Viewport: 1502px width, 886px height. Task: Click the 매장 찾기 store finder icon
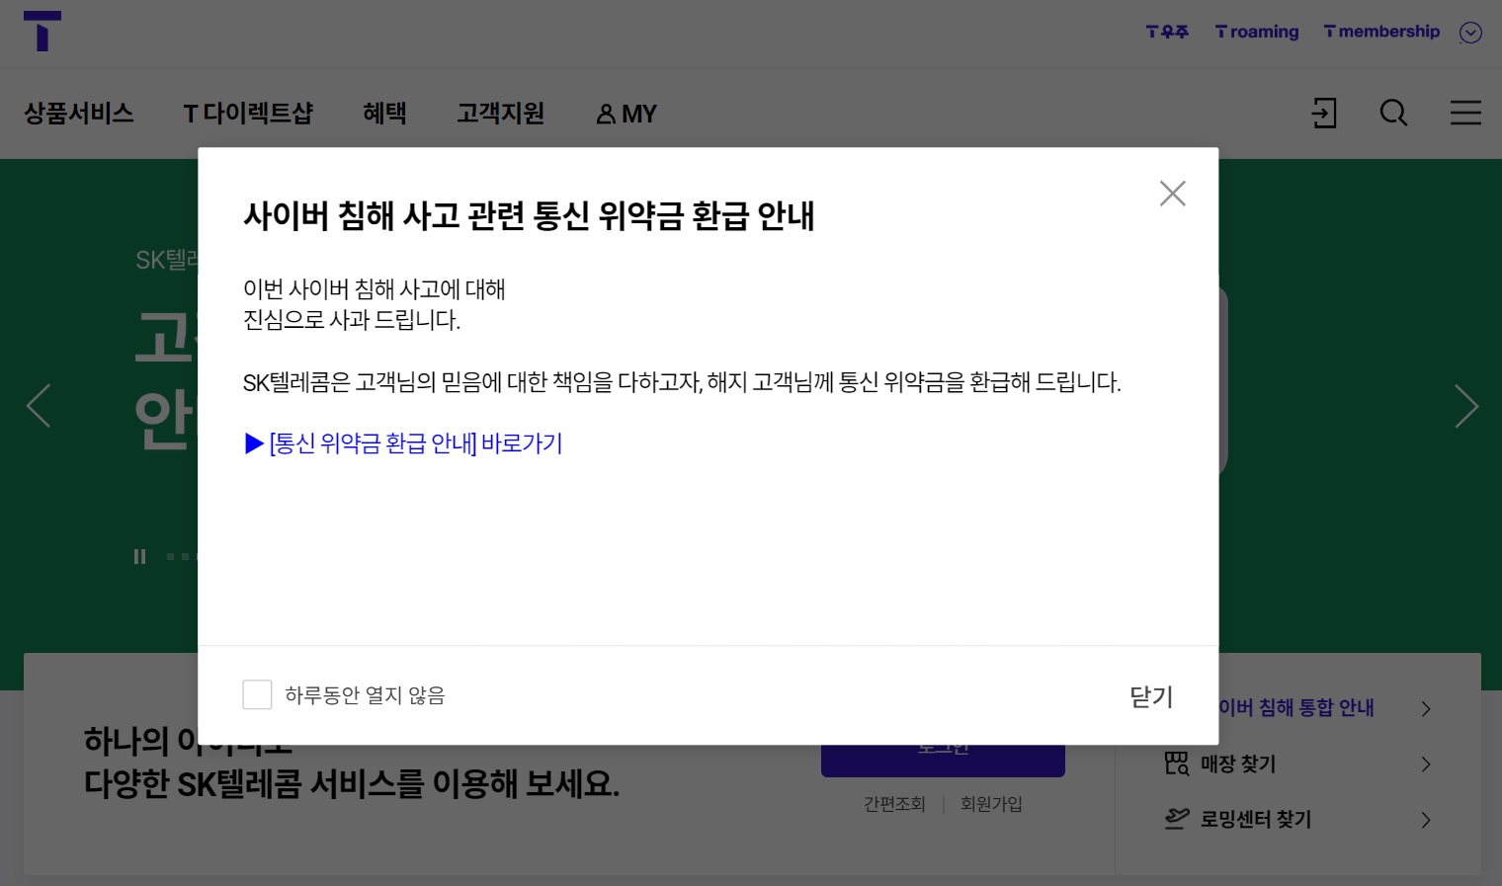point(1176,764)
